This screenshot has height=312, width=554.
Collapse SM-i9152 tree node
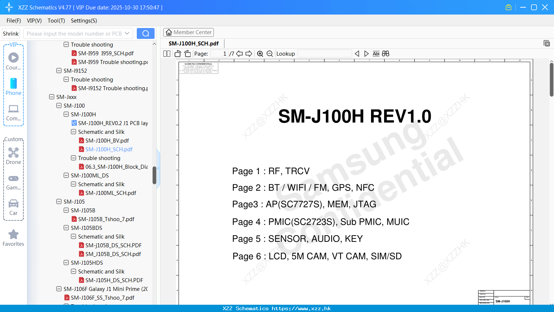click(x=59, y=71)
